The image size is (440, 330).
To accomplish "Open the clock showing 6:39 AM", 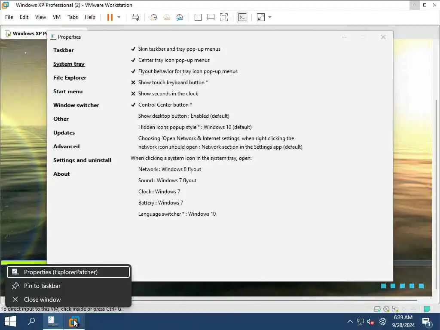I will click(x=403, y=321).
